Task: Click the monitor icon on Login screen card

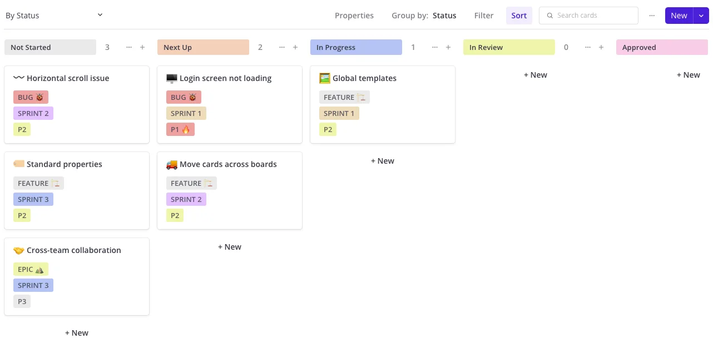Action: tap(172, 78)
